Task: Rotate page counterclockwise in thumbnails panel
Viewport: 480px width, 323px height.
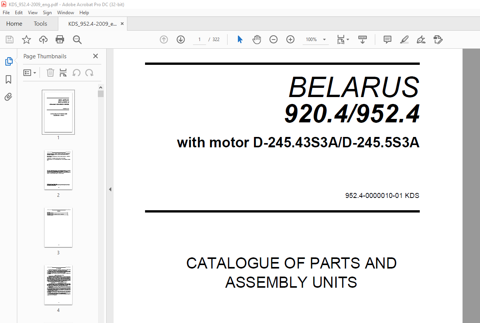Action: click(x=76, y=73)
